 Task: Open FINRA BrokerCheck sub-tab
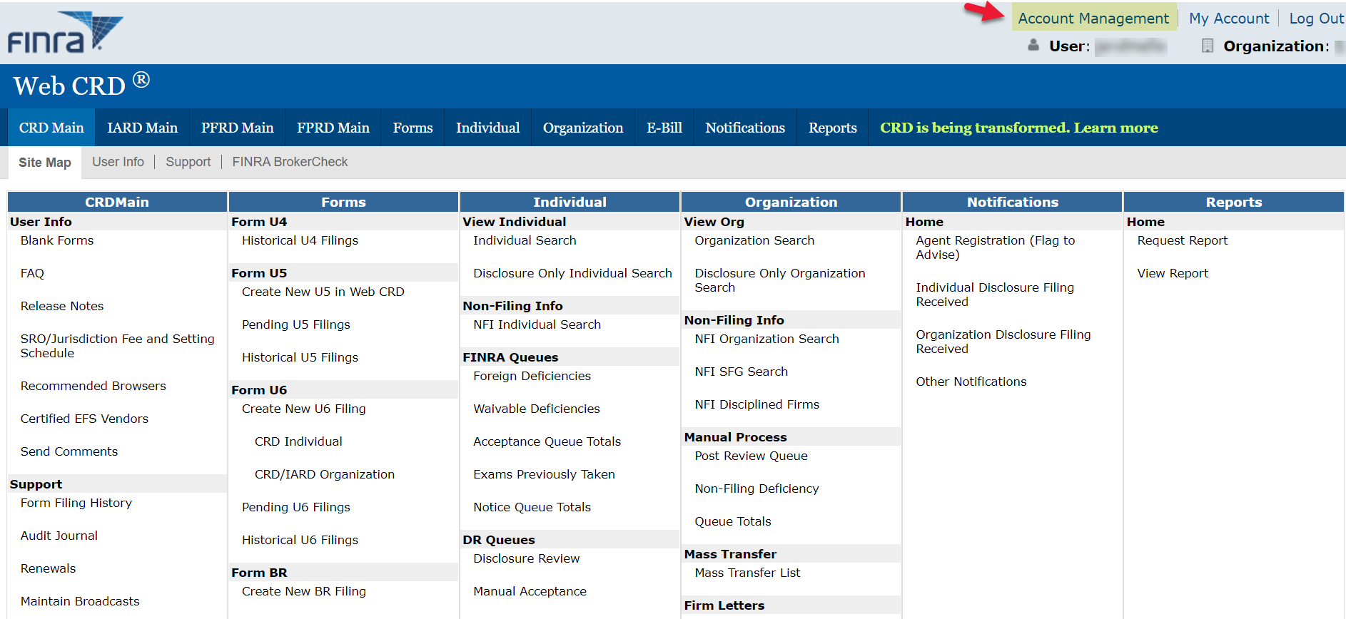(290, 162)
